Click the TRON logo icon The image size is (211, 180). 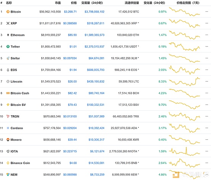(8, 116)
